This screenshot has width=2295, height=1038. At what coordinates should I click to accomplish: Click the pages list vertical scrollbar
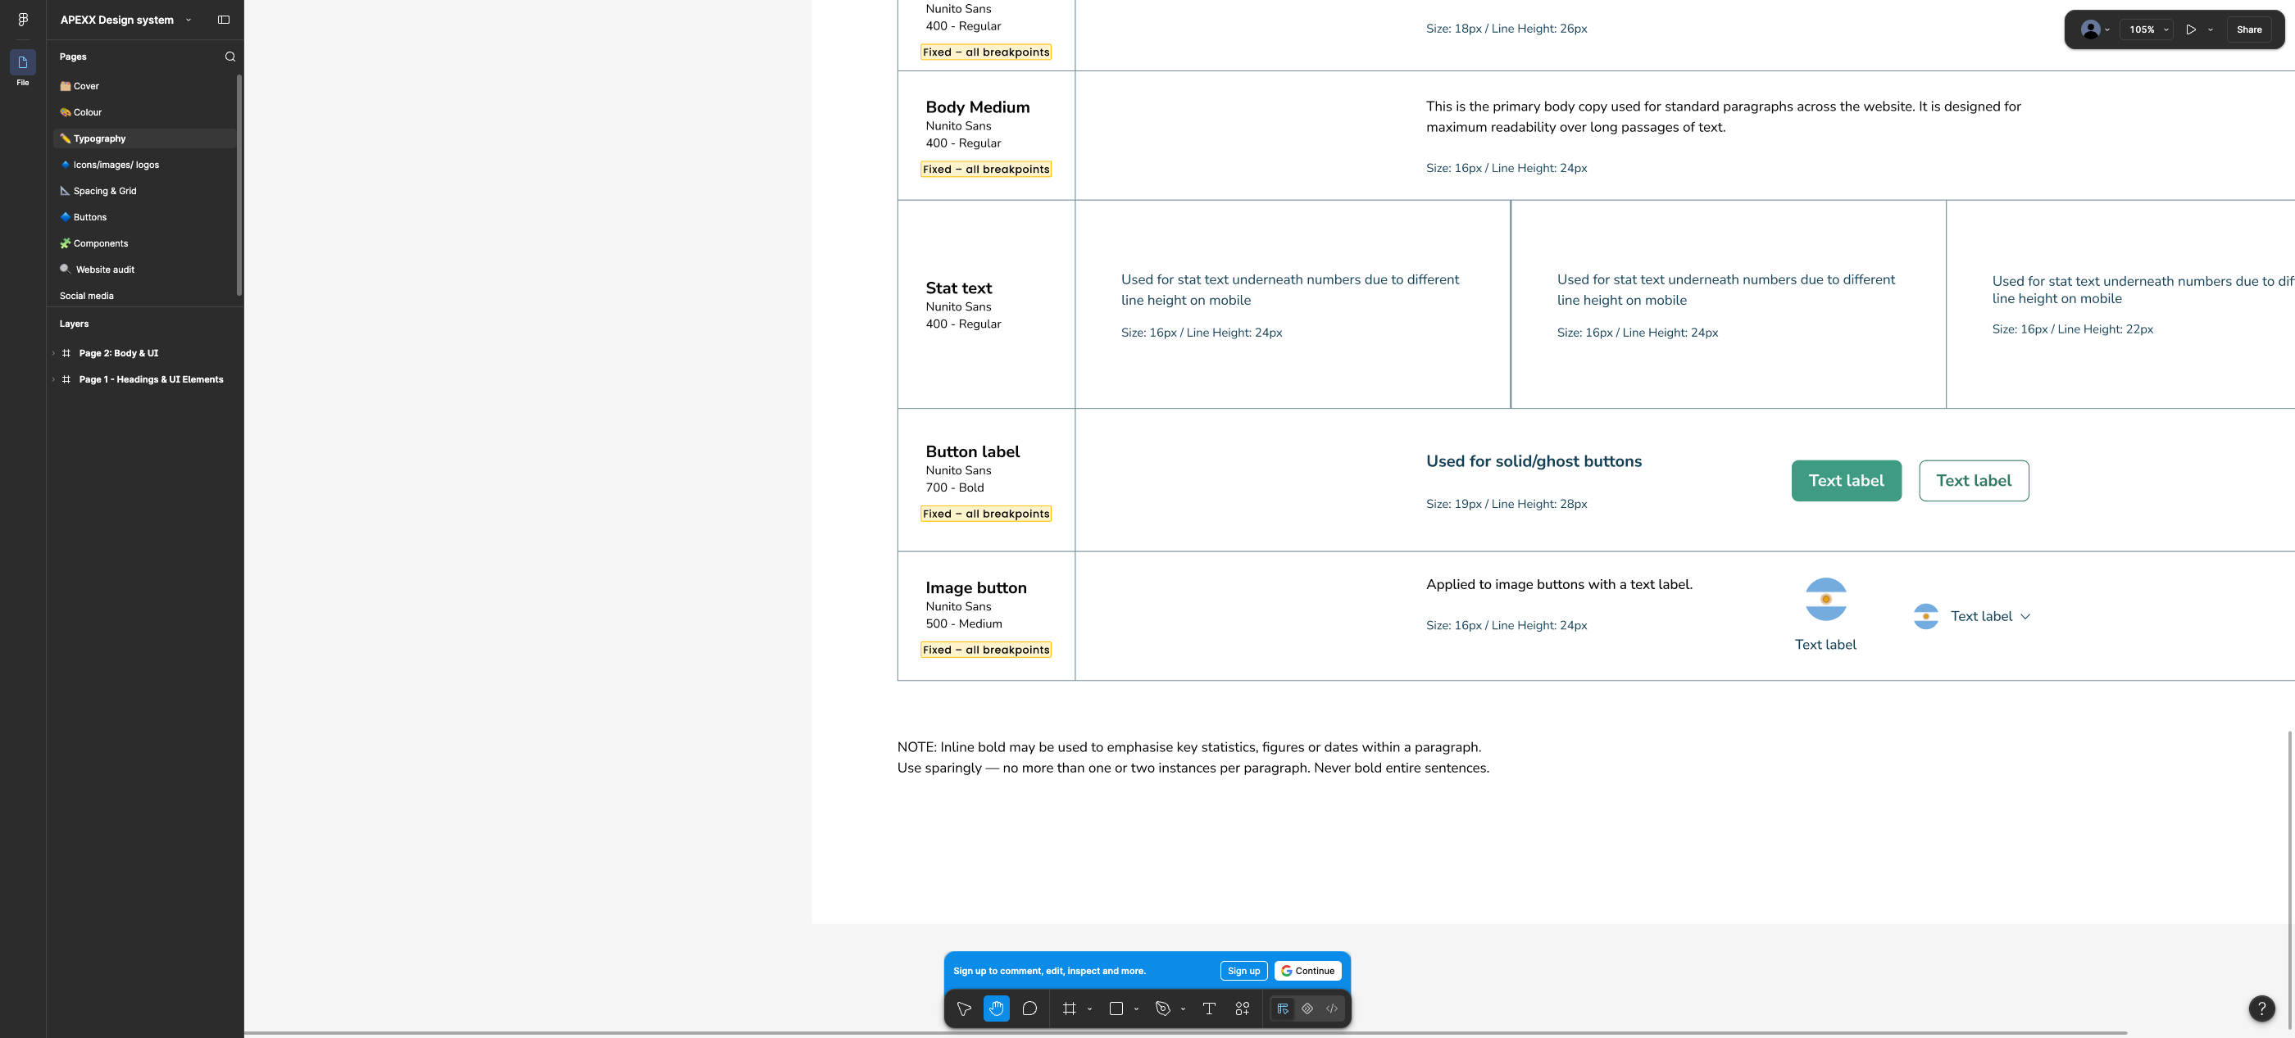pos(239,185)
